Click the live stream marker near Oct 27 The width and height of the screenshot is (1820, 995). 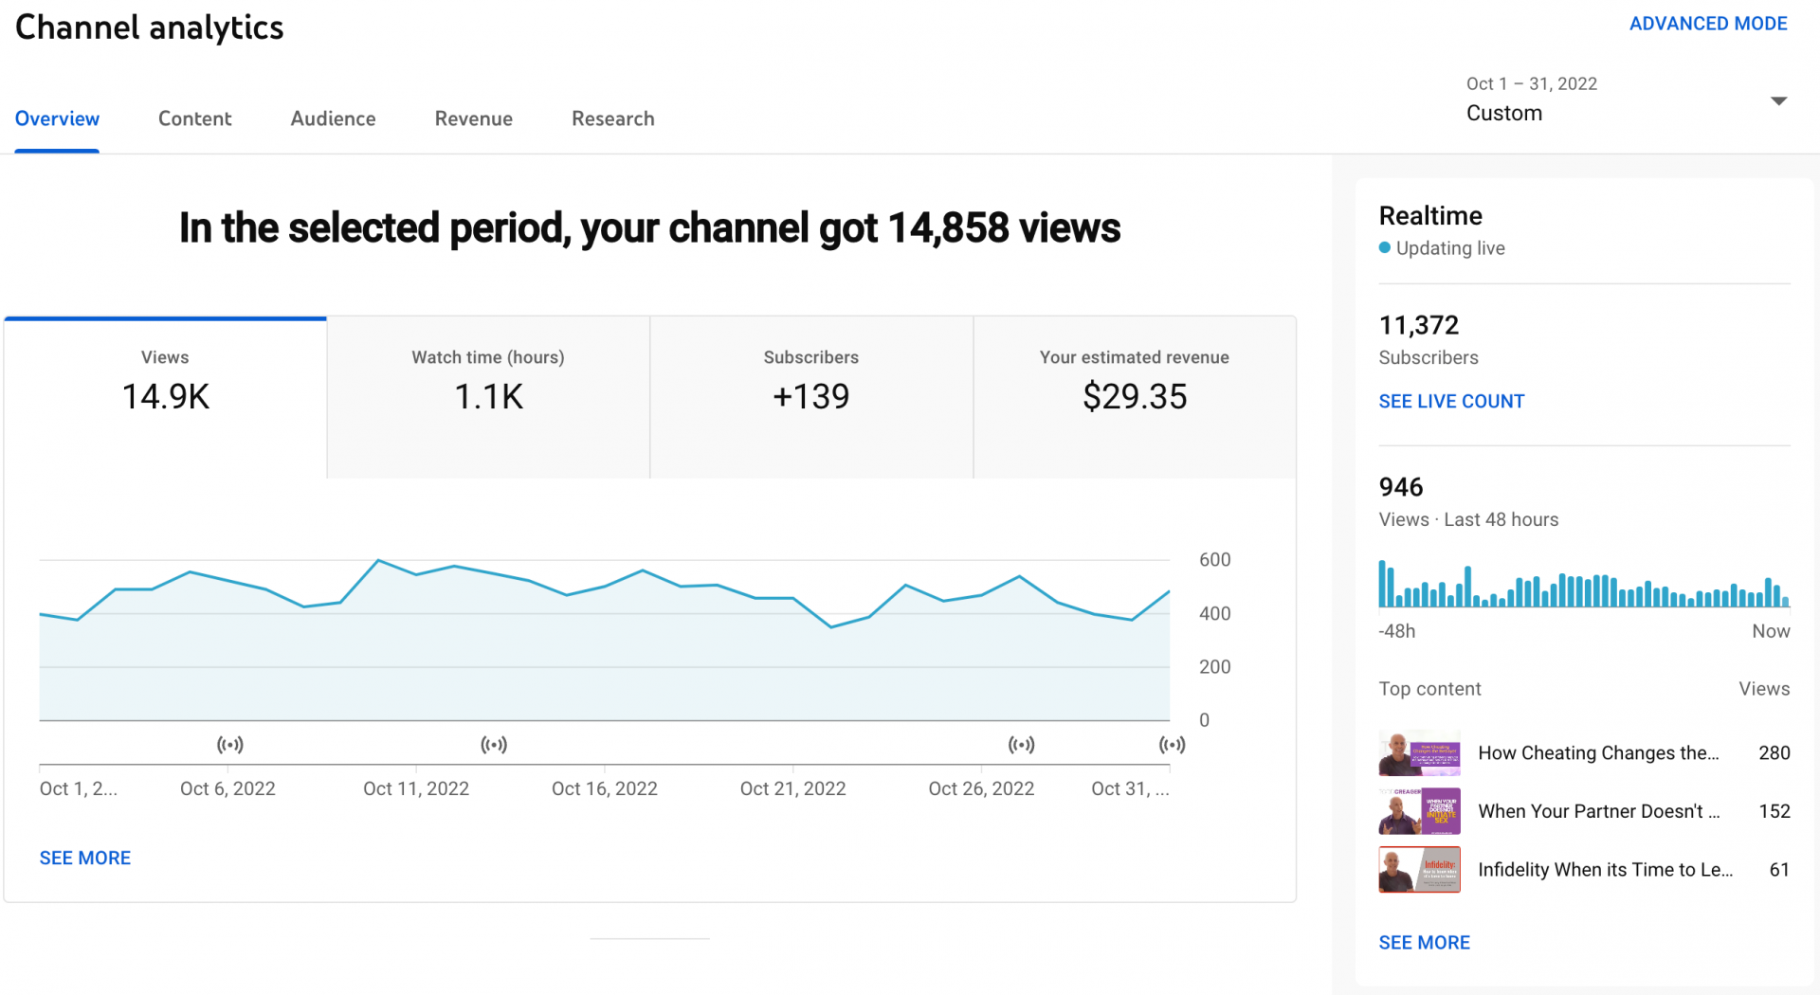[1021, 745]
